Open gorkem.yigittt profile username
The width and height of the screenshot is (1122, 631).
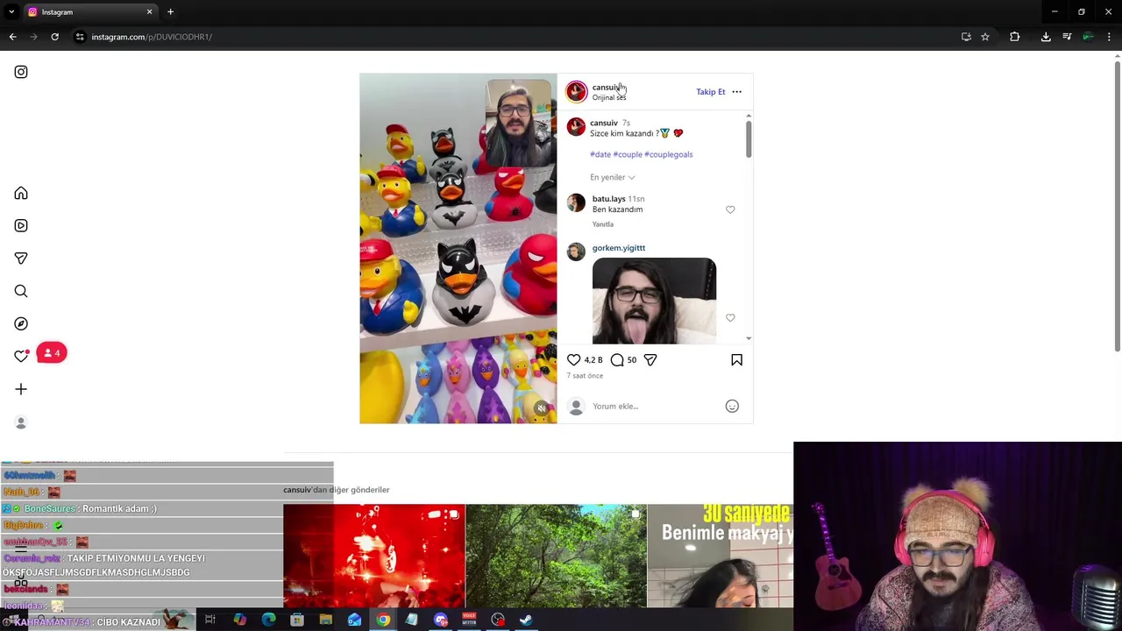pyautogui.click(x=618, y=248)
